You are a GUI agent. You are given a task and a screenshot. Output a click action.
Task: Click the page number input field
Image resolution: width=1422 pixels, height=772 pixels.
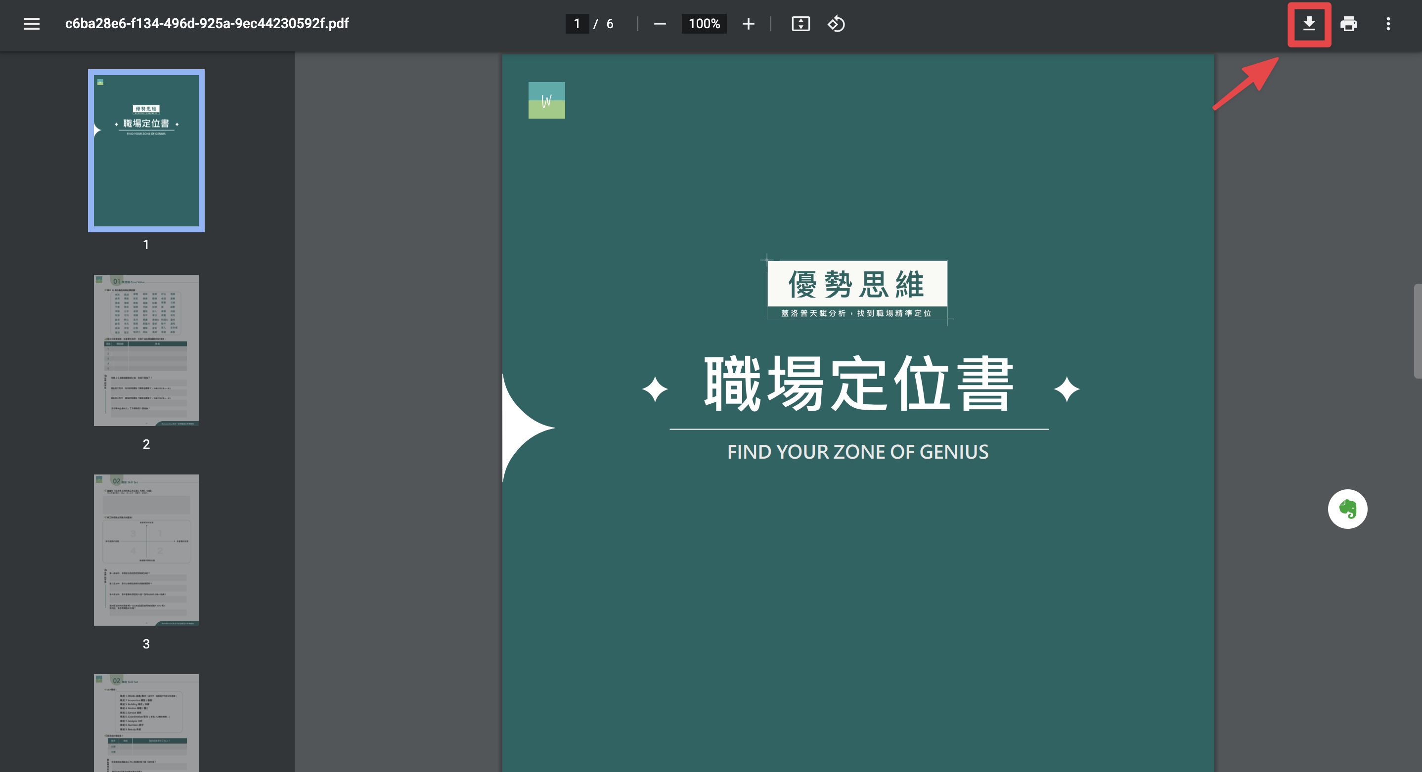[x=577, y=24]
